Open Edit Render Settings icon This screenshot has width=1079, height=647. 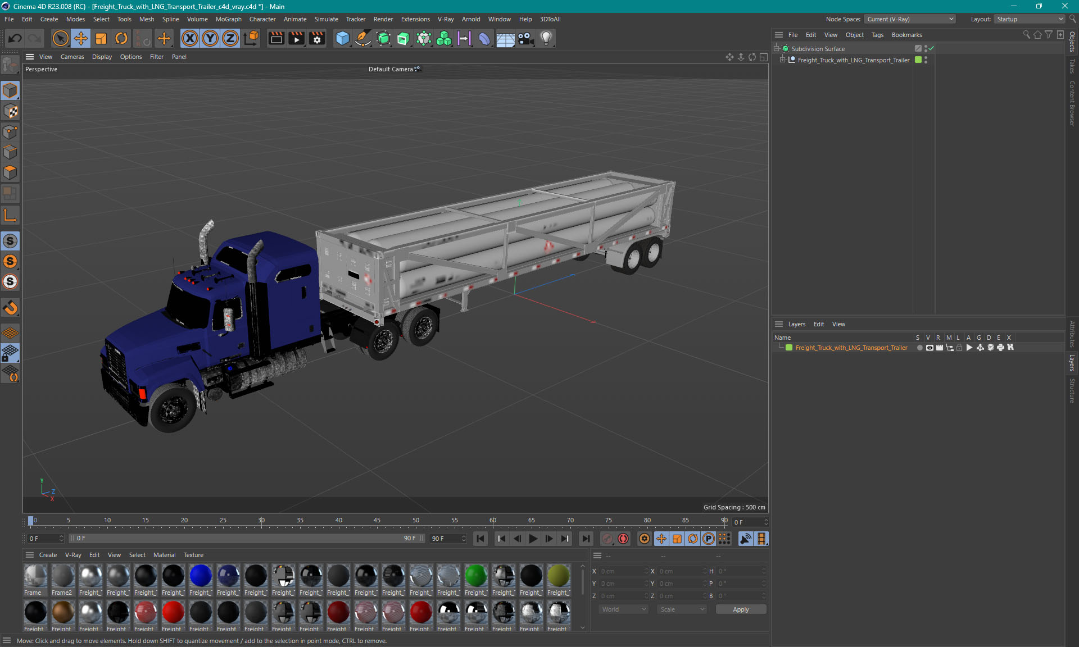point(317,38)
